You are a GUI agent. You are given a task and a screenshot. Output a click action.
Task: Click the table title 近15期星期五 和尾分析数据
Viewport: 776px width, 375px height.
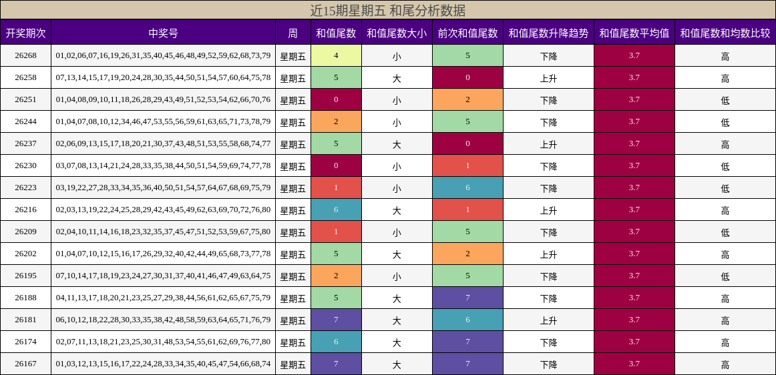[387, 10]
